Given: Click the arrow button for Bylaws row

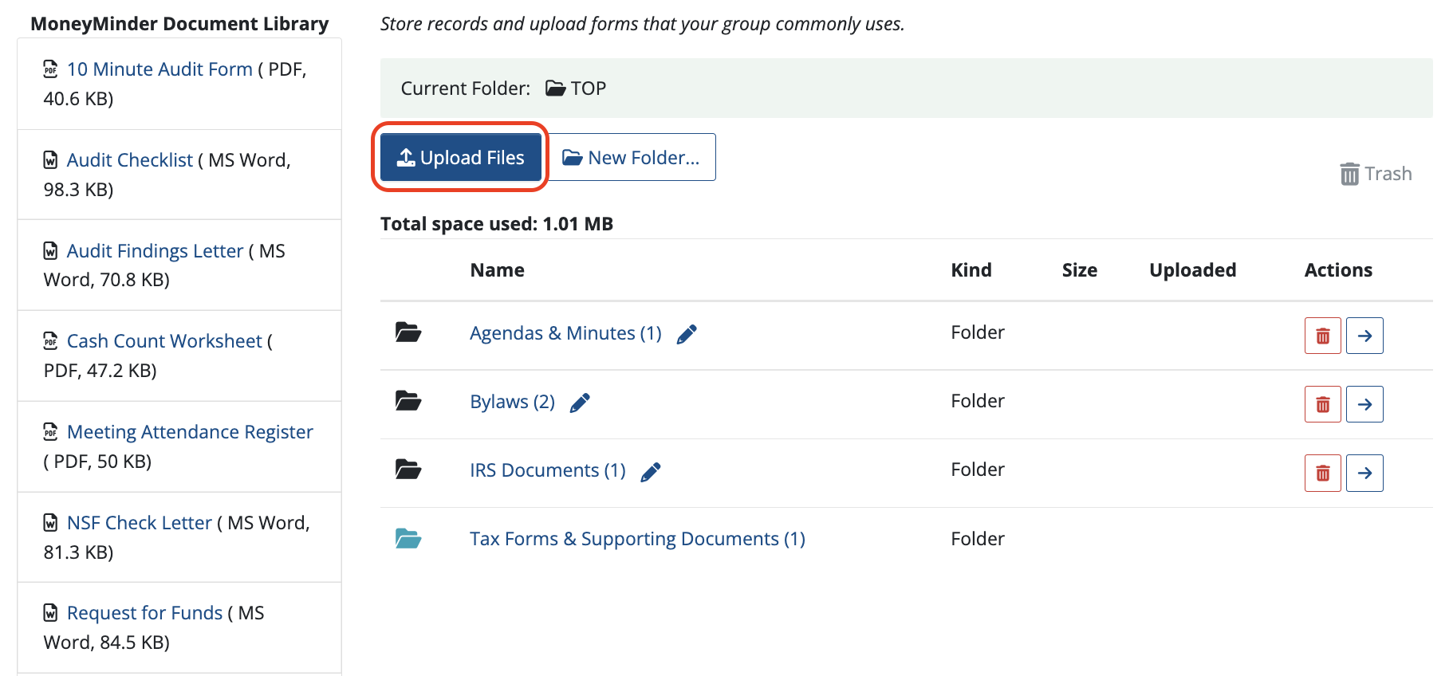Looking at the screenshot, I should (x=1364, y=404).
